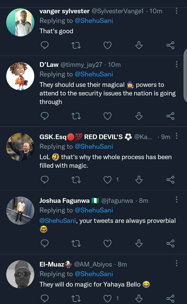Reply to GSK.Esq's tweet
187x304 pixels.
(x=45, y=180)
